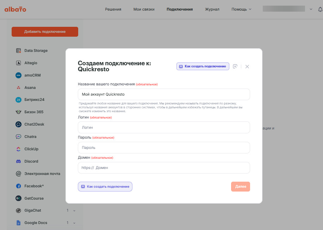
Task: Select the Facebook icon in sidebar
Action: point(19,186)
